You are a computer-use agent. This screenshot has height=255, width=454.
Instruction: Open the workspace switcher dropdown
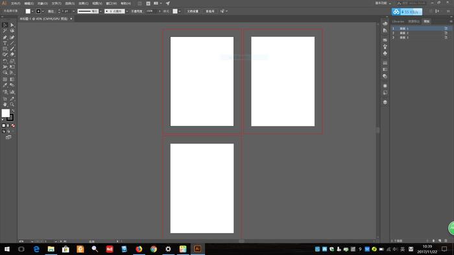(x=383, y=3)
